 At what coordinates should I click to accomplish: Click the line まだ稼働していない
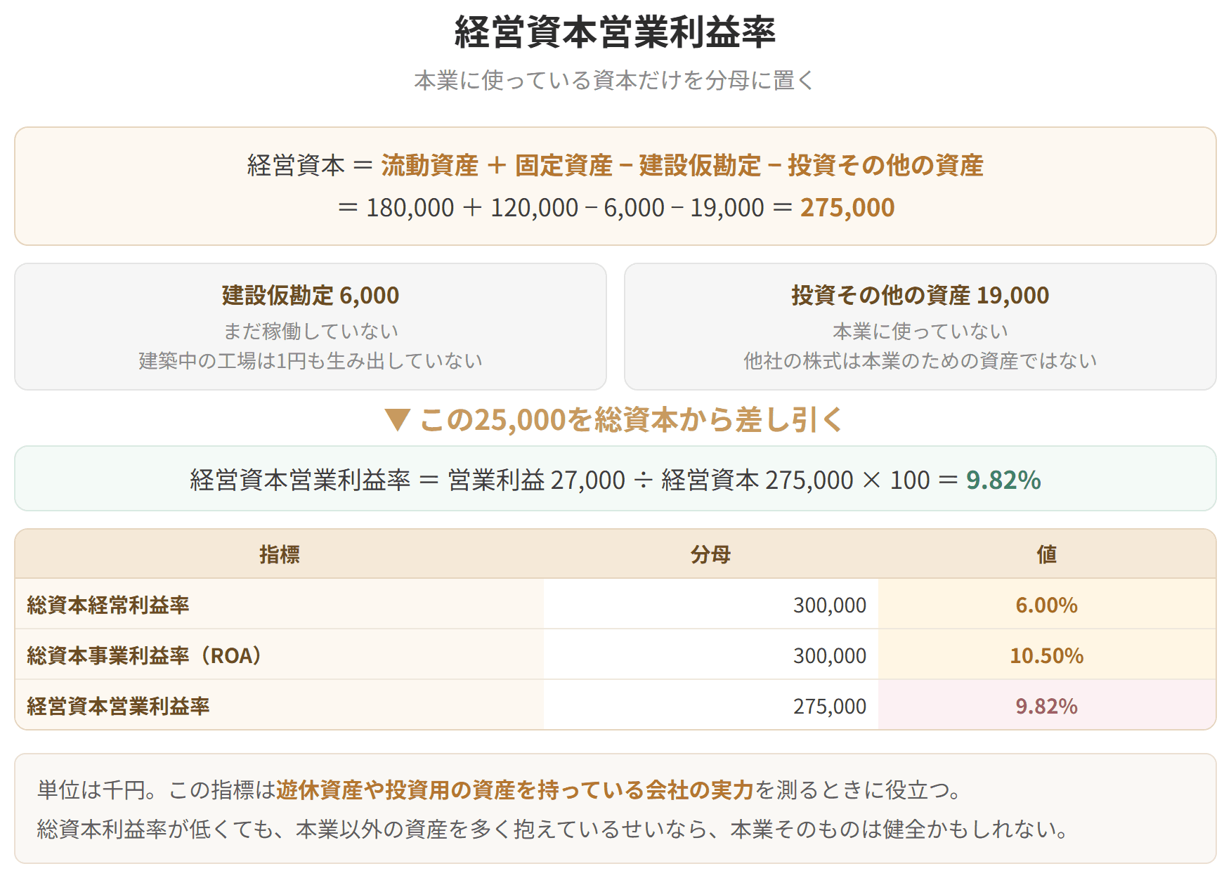tap(311, 331)
